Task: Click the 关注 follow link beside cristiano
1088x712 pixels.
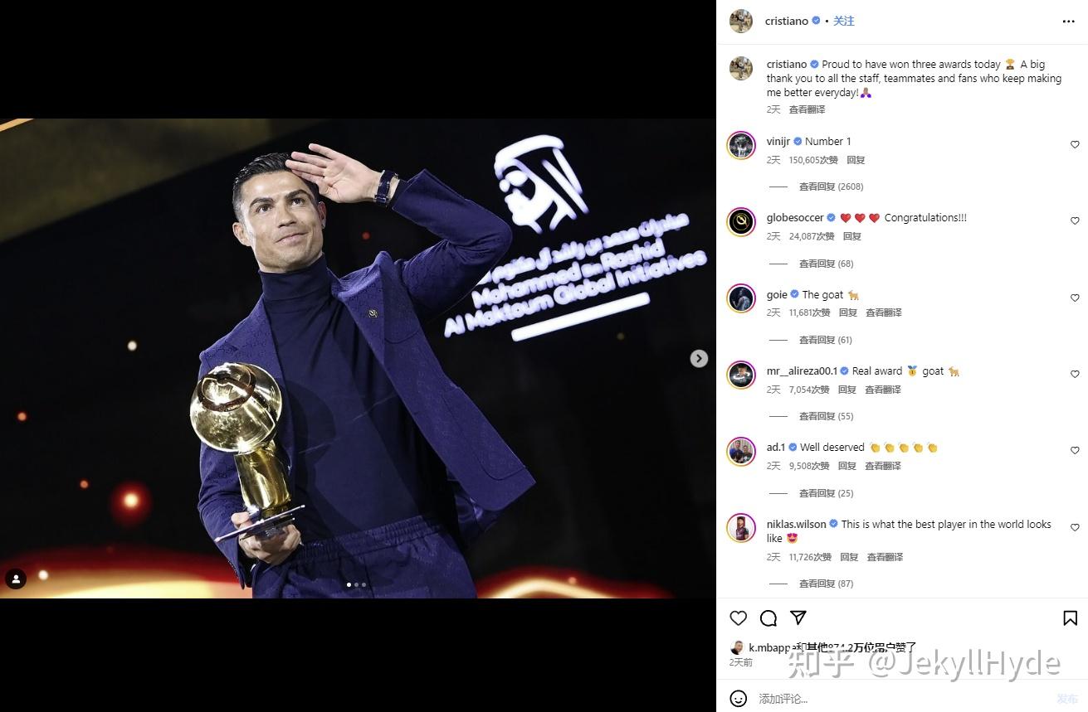Action: click(843, 22)
